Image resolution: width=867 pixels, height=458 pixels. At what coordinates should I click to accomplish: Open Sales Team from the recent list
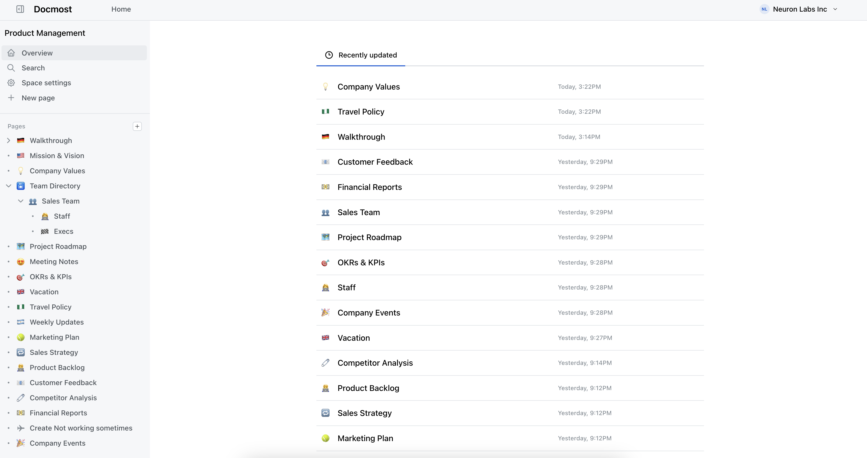pyautogui.click(x=510, y=212)
